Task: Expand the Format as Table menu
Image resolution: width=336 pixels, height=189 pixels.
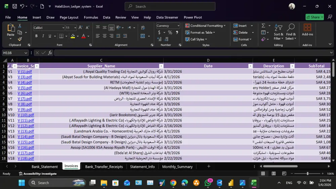Action: [200, 33]
